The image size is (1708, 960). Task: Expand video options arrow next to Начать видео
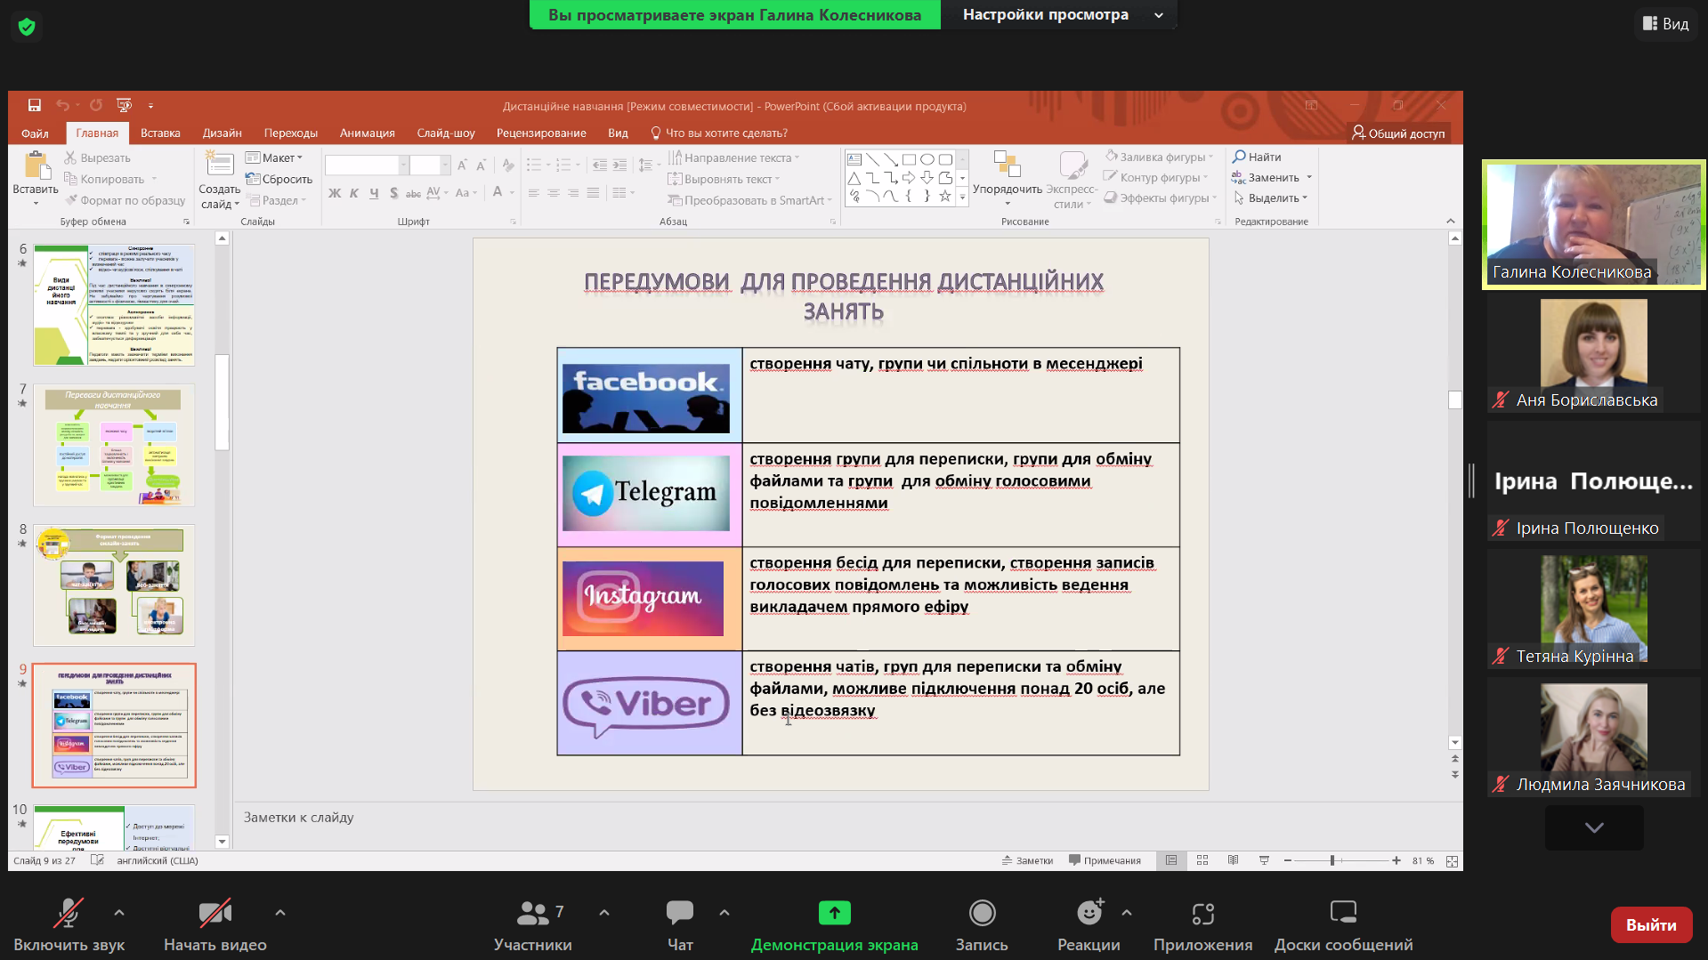pos(280,912)
